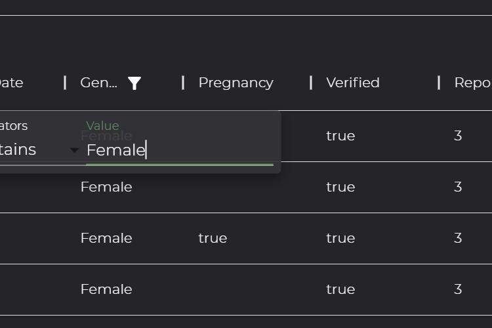This screenshot has height=328, width=492.
Task: Select the Female cell in the second row
Action: (106, 187)
